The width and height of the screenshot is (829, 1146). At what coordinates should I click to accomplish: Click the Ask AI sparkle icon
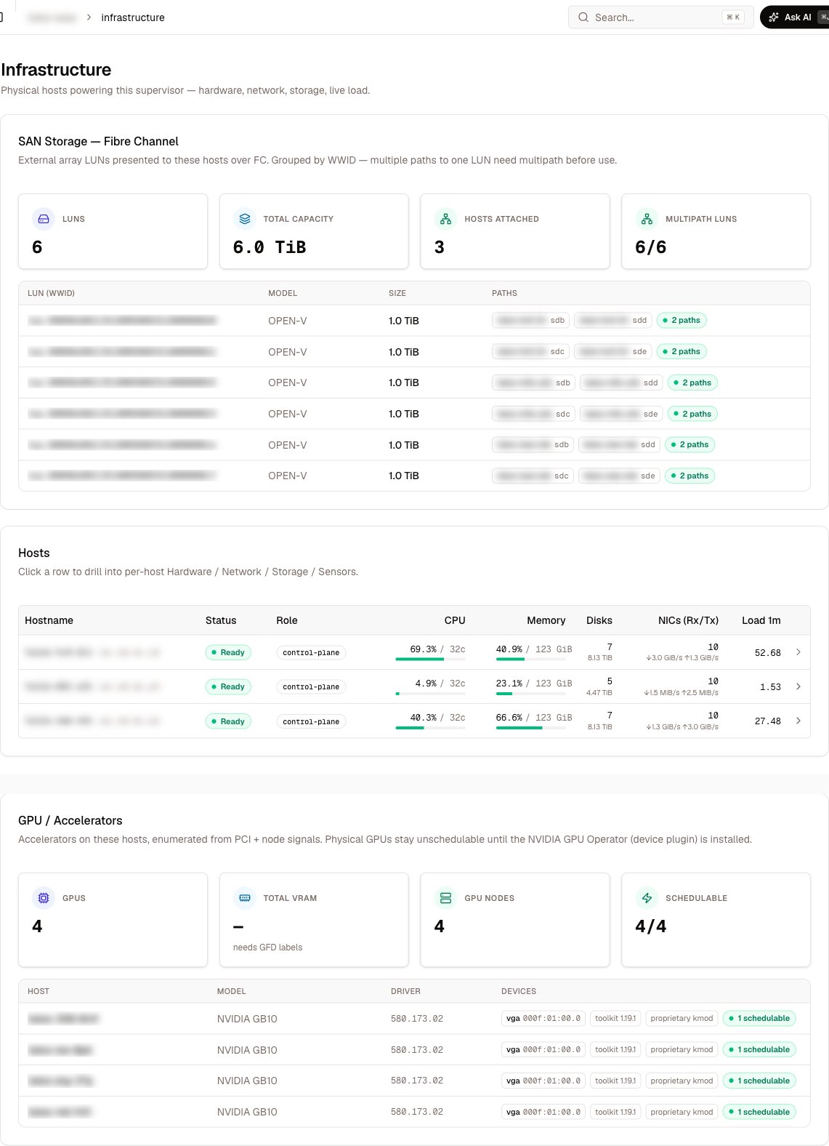[774, 17]
